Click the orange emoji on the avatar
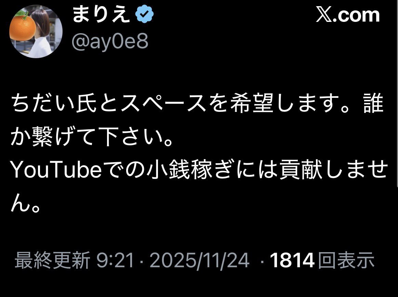The image size is (398, 297). pos(23,27)
